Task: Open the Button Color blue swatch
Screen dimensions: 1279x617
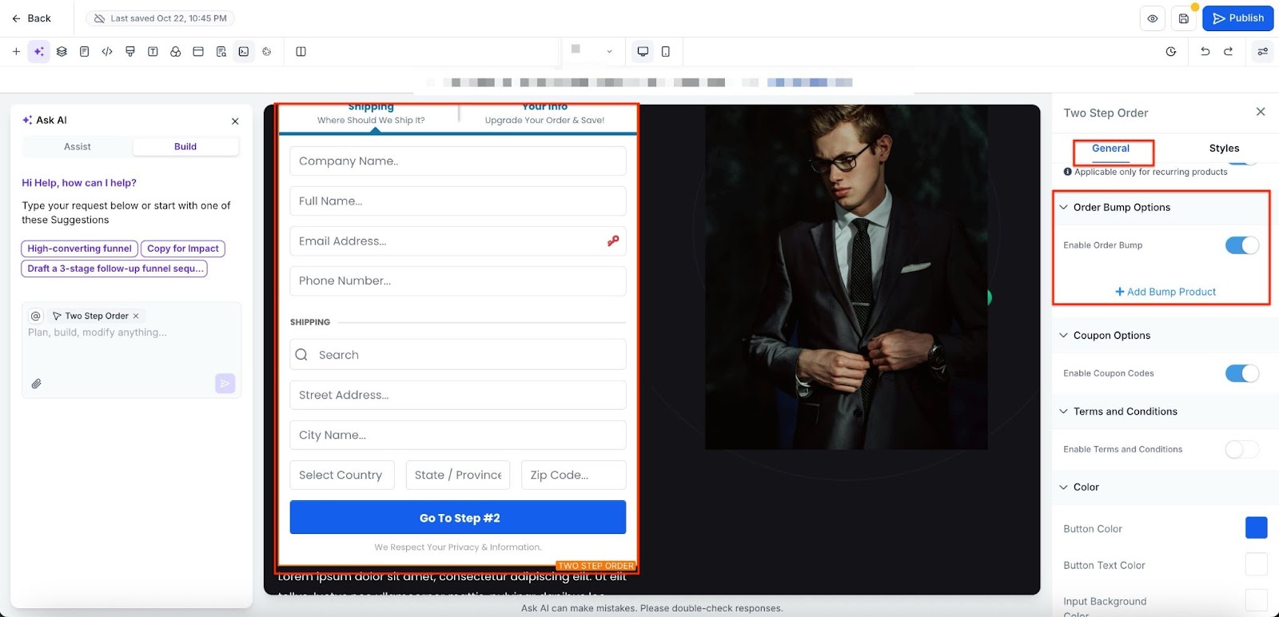Action: click(1256, 528)
